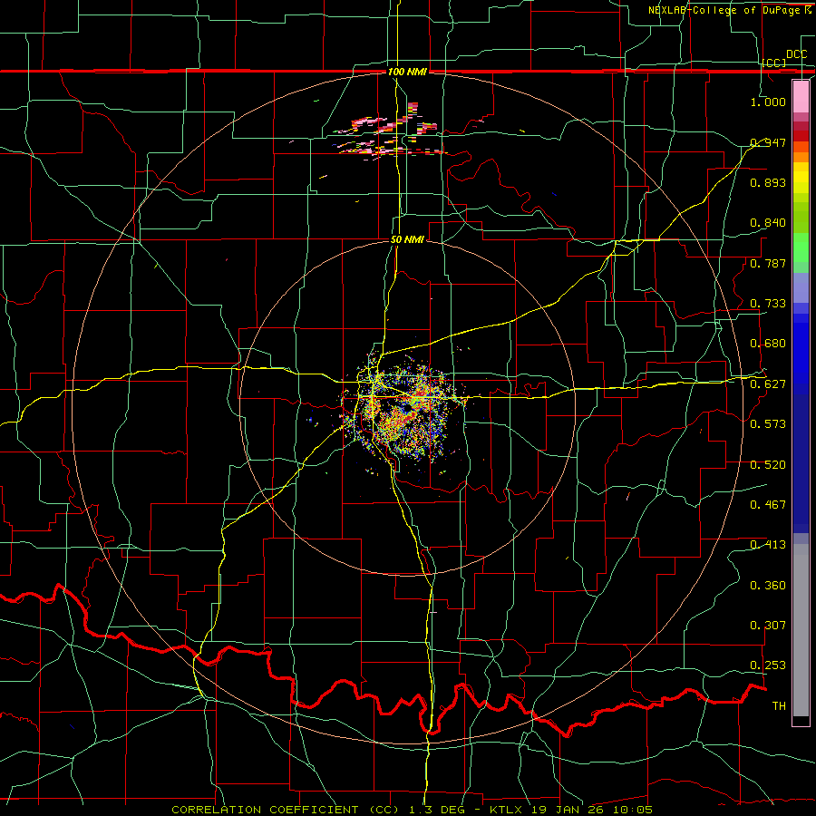Click the 50 NMI range ring label
Screen dimensions: 816x816
tap(407, 240)
